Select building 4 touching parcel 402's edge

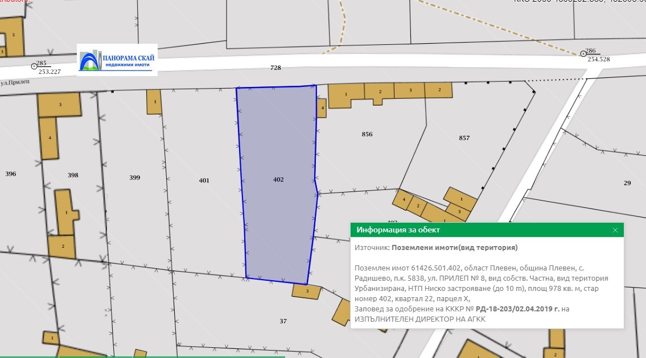pyautogui.click(x=322, y=107)
